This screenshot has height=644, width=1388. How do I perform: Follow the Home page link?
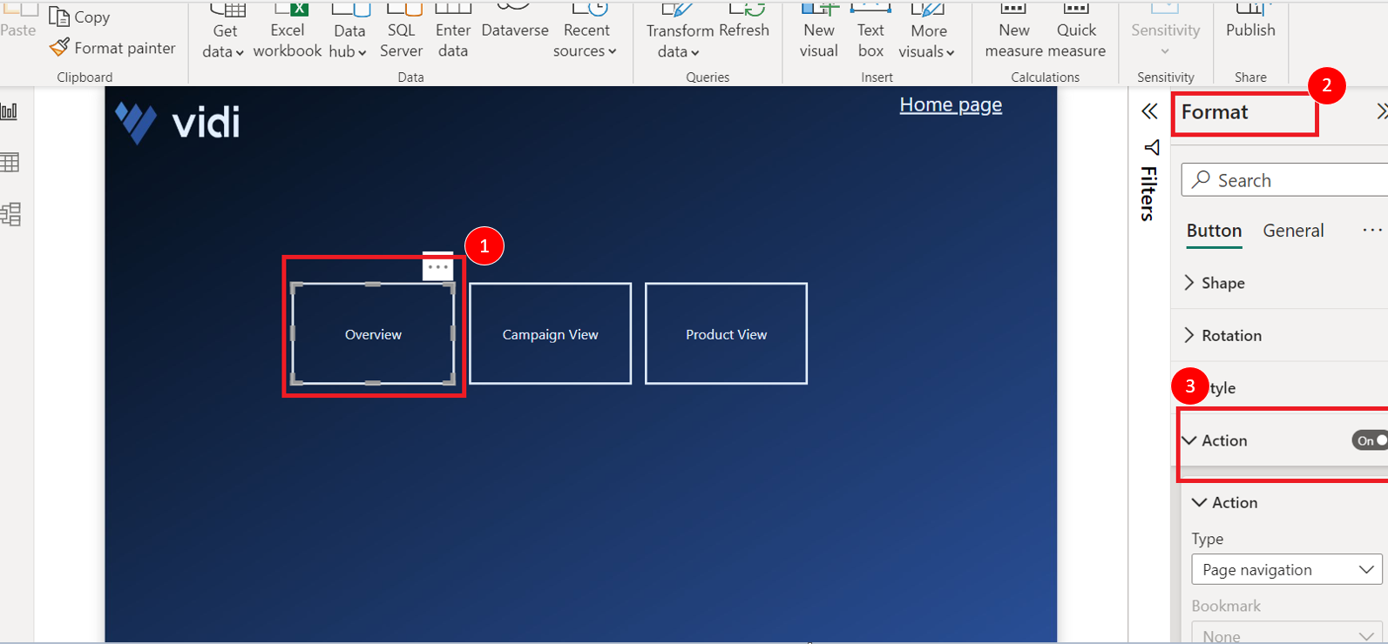coord(951,104)
